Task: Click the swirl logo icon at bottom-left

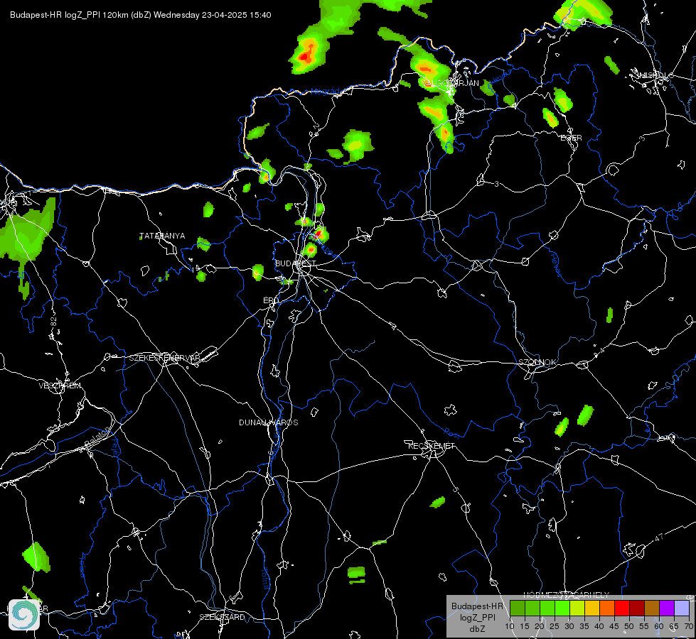Action: (x=24, y=615)
